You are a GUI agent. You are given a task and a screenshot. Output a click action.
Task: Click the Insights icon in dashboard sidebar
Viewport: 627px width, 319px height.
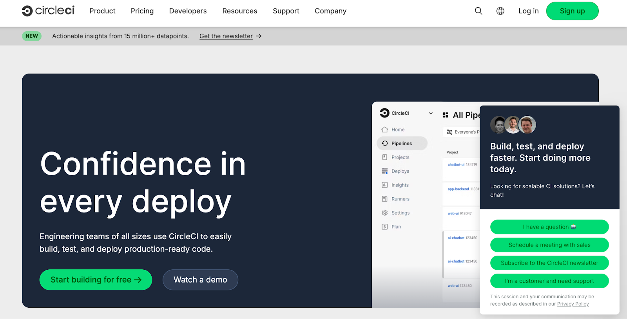pos(385,185)
